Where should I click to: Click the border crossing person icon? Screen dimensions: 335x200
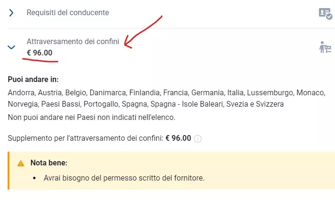coord(325,47)
